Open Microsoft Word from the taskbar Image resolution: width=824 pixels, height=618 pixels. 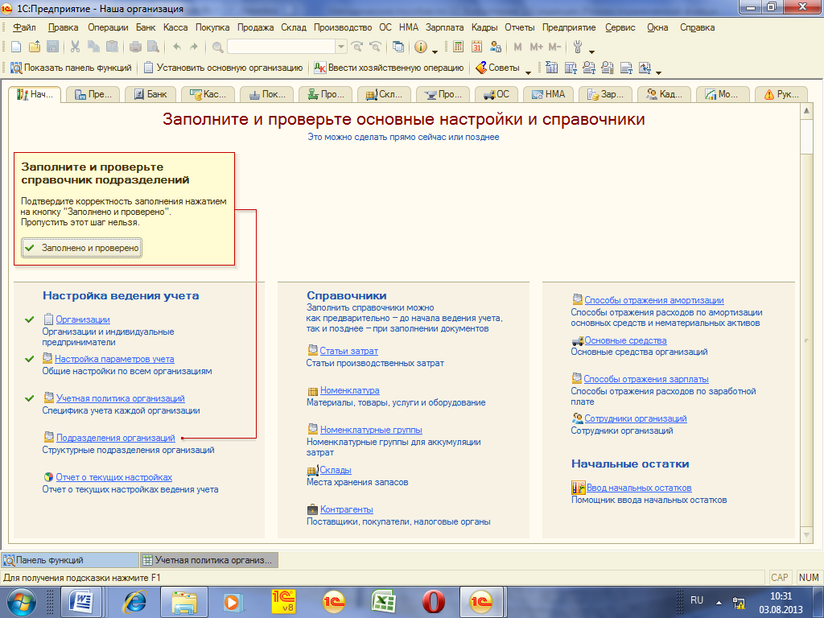point(81,602)
